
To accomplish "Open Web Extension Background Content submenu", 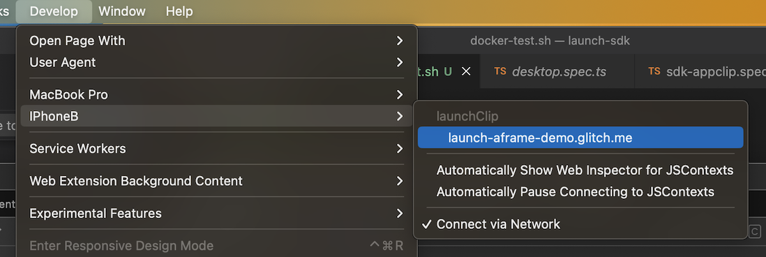I will pyautogui.click(x=217, y=181).
